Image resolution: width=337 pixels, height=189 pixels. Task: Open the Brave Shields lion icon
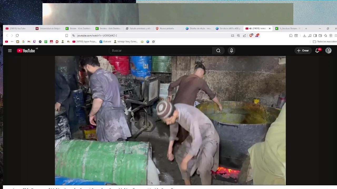[251, 35]
